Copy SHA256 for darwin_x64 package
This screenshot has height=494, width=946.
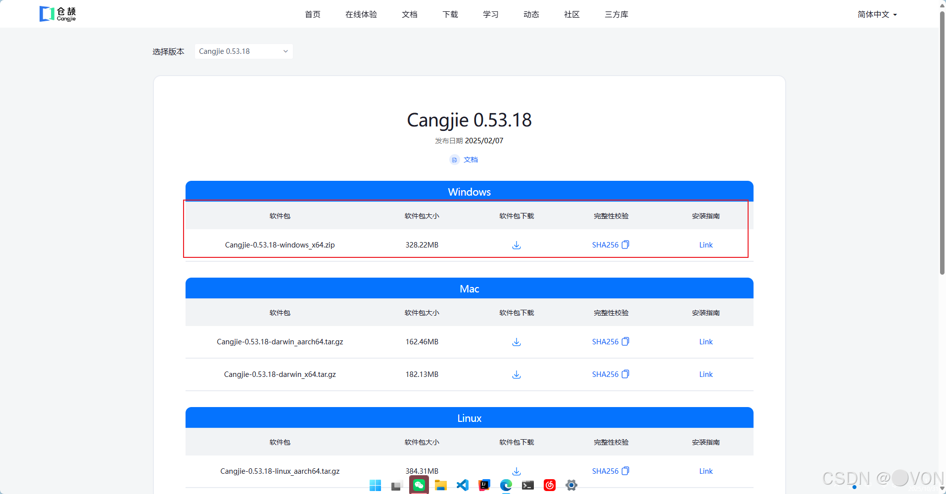[625, 374]
